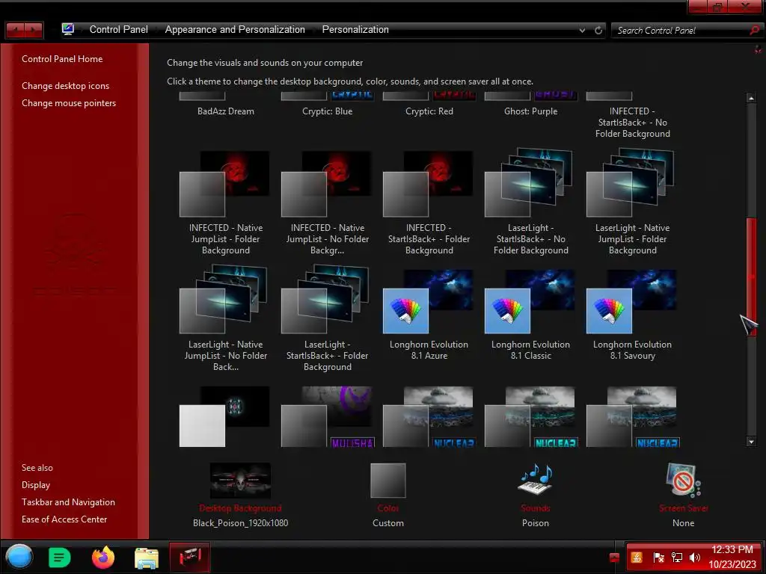Select INFECTED Native JumpList No Folder theme
The width and height of the screenshot is (766, 574).
tap(328, 203)
